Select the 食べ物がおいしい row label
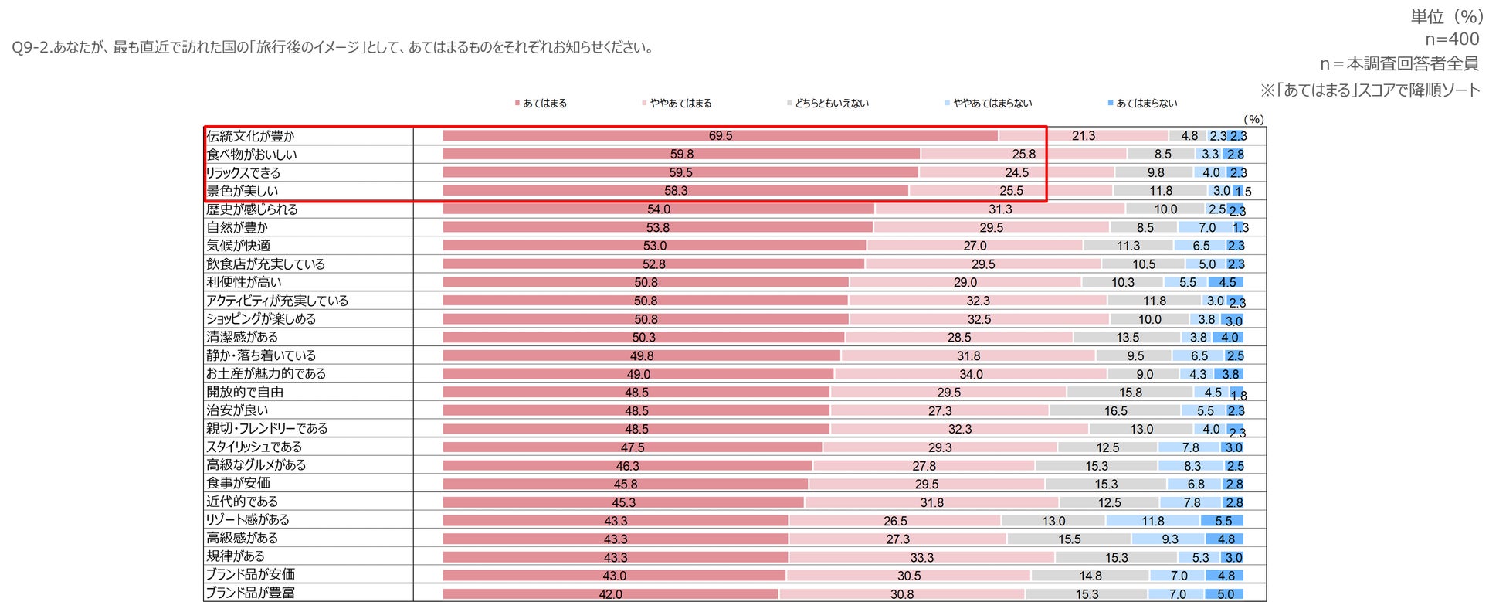Viewport: 1506px width, 602px height. pos(252,155)
